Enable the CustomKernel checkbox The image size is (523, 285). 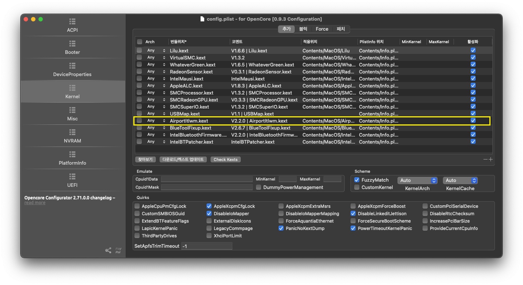(x=357, y=187)
